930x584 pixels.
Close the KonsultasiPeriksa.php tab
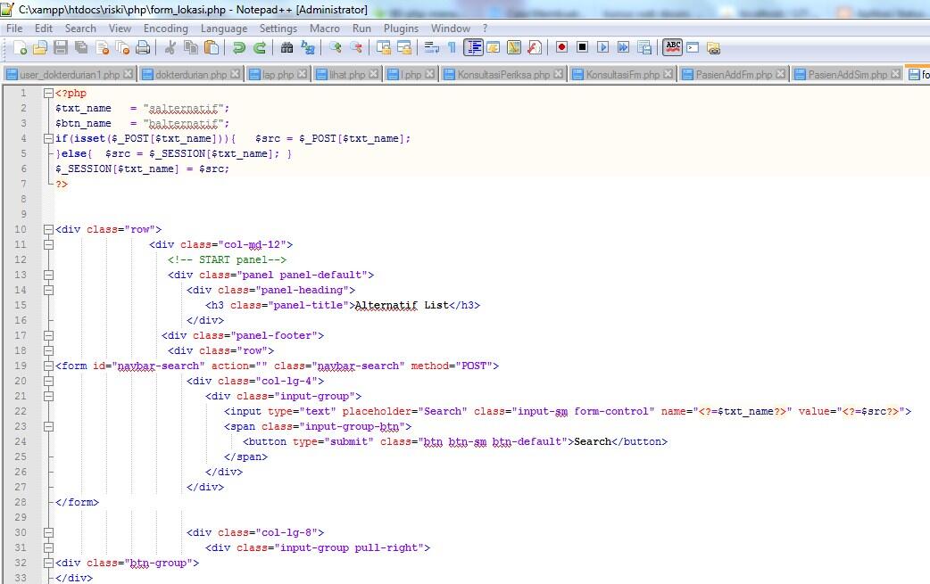(x=558, y=73)
